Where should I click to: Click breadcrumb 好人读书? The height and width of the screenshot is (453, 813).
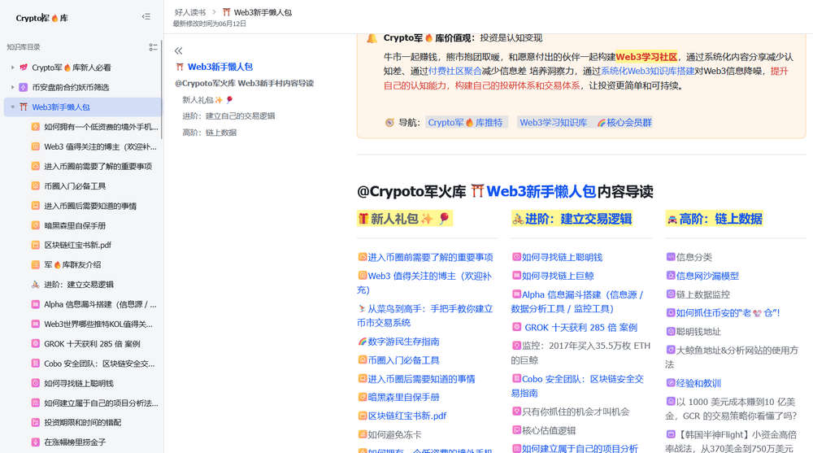(189, 12)
